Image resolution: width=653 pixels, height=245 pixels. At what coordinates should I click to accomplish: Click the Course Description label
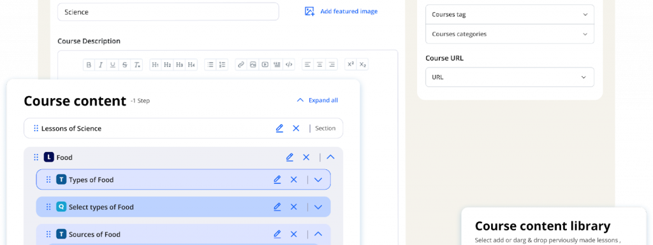tap(89, 41)
